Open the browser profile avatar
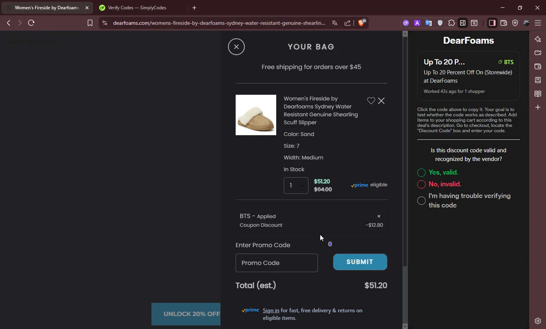The width and height of the screenshot is (546, 329). tap(527, 23)
